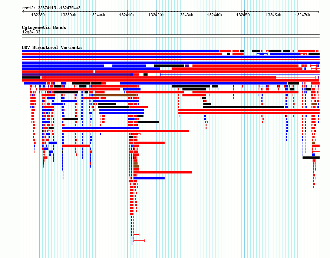Click the 132450k ruler tick label
Viewport: 330px width, 258px height.
[x=244, y=15]
